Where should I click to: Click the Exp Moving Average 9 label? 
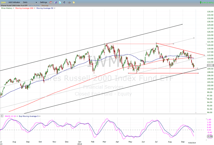point(29,116)
